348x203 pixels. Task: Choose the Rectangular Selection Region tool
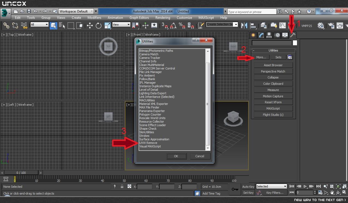[71, 26]
